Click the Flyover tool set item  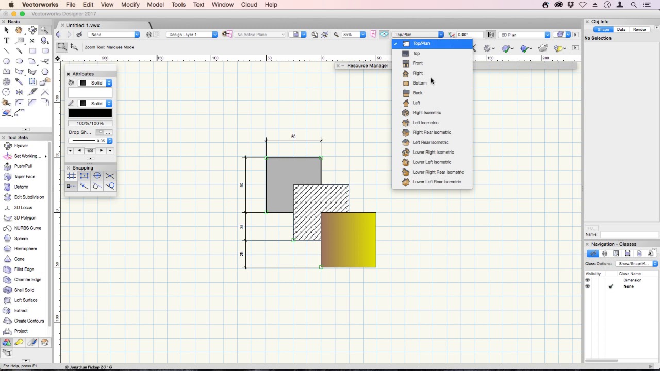pos(21,146)
